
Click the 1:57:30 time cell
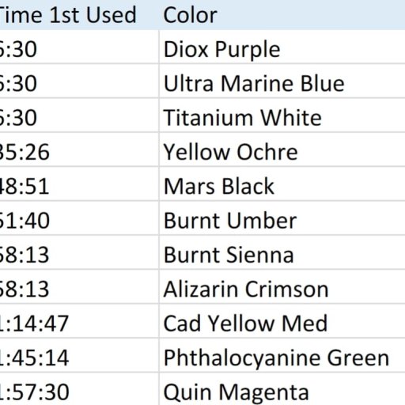point(79,389)
